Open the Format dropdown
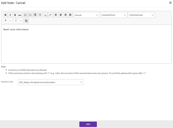 (x=86, y=15)
